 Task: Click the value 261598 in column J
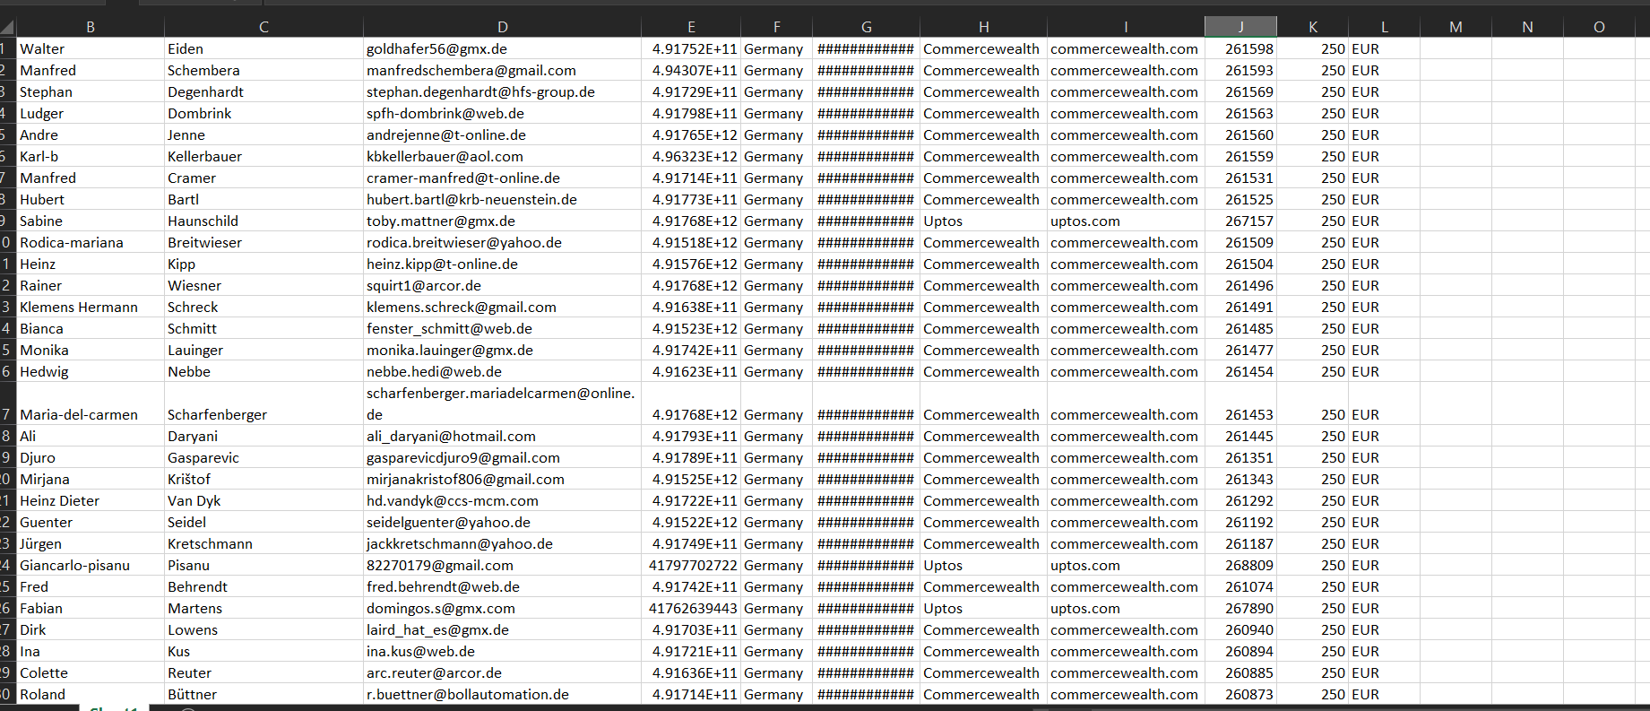[1240, 48]
